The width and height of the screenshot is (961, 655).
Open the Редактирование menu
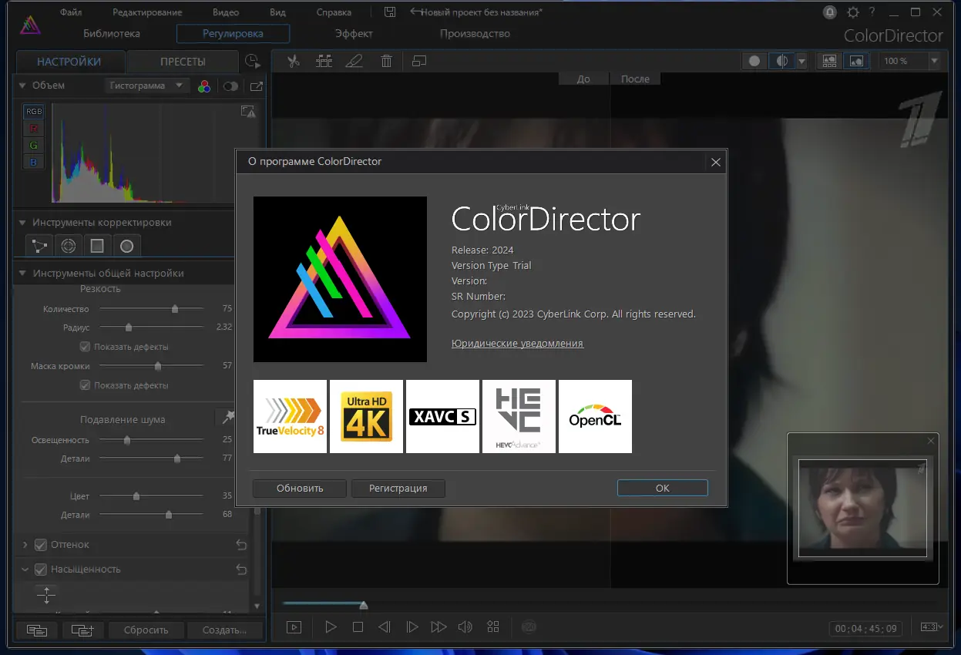click(x=147, y=12)
